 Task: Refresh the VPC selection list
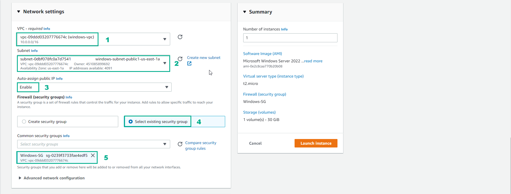click(180, 37)
